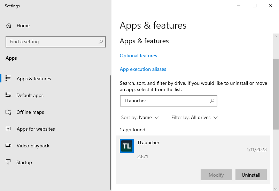The width and height of the screenshot is (279, 191).
Task: Open Startup apps settings
Action: point(24,162)
